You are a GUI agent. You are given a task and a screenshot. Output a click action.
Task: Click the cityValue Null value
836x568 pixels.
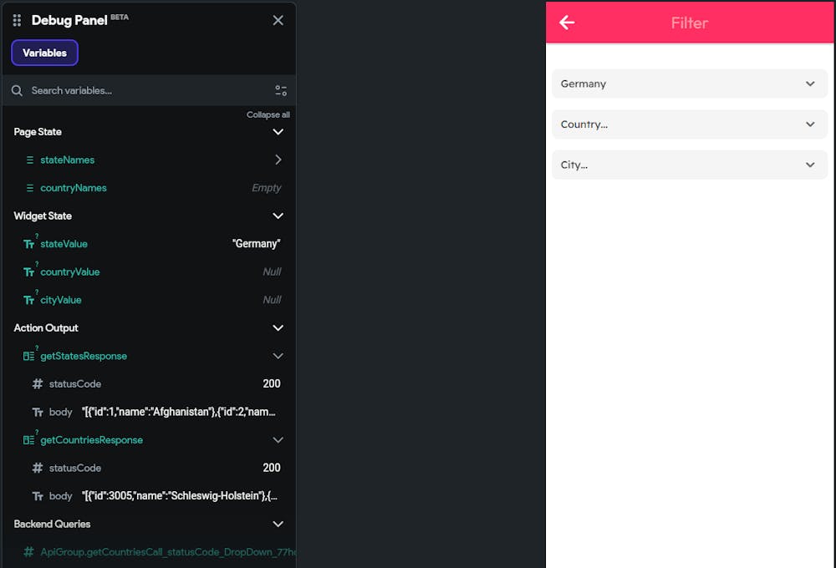[x=272, y=300]
